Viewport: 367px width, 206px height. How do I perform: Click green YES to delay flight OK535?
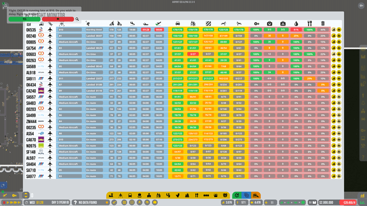(x=24, y=19)
